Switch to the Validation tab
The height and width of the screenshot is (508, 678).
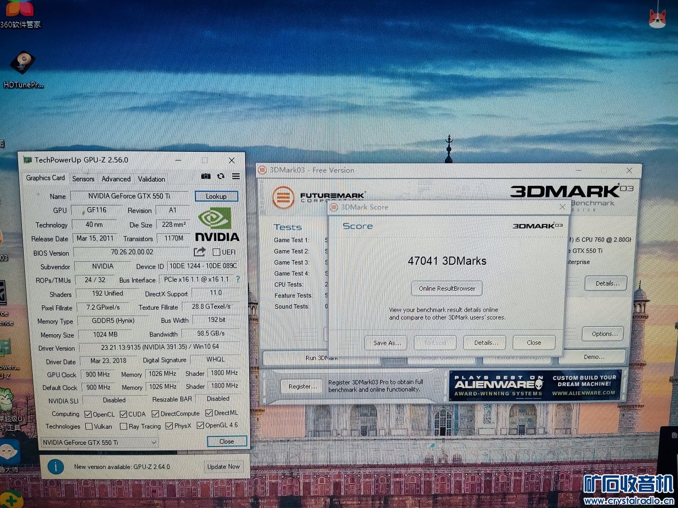click(x=151, y=179)
